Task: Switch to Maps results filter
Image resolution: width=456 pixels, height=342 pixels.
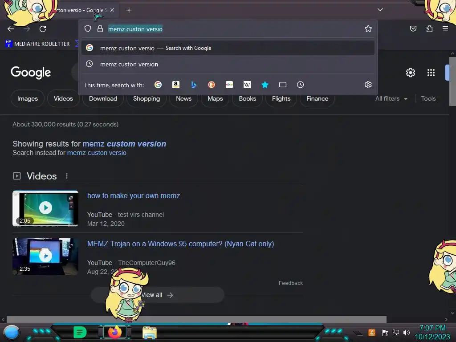Action: [x=215, y=98]
